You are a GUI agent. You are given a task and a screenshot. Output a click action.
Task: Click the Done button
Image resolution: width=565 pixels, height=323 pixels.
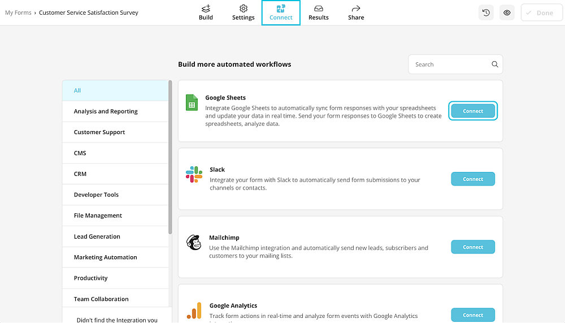tap(542, 12)
